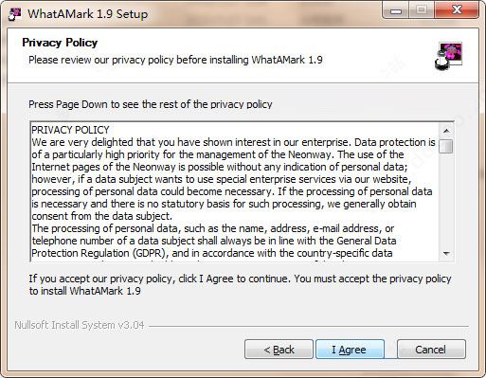Click the greyed-out maximize button
Screen dimensions: 486x378
422,11
